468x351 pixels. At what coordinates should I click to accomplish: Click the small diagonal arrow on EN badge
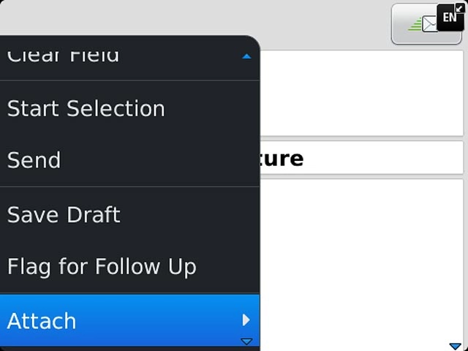tap(459, 8)
